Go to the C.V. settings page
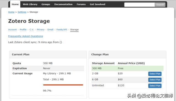 tap(32, 30)
